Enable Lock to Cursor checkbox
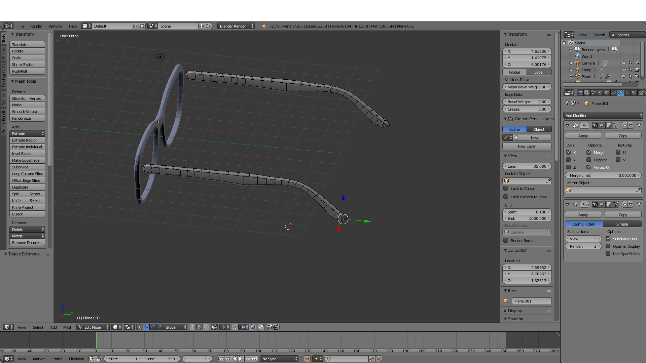The width and height of the screenshot is (646, 363). (506, 189)
